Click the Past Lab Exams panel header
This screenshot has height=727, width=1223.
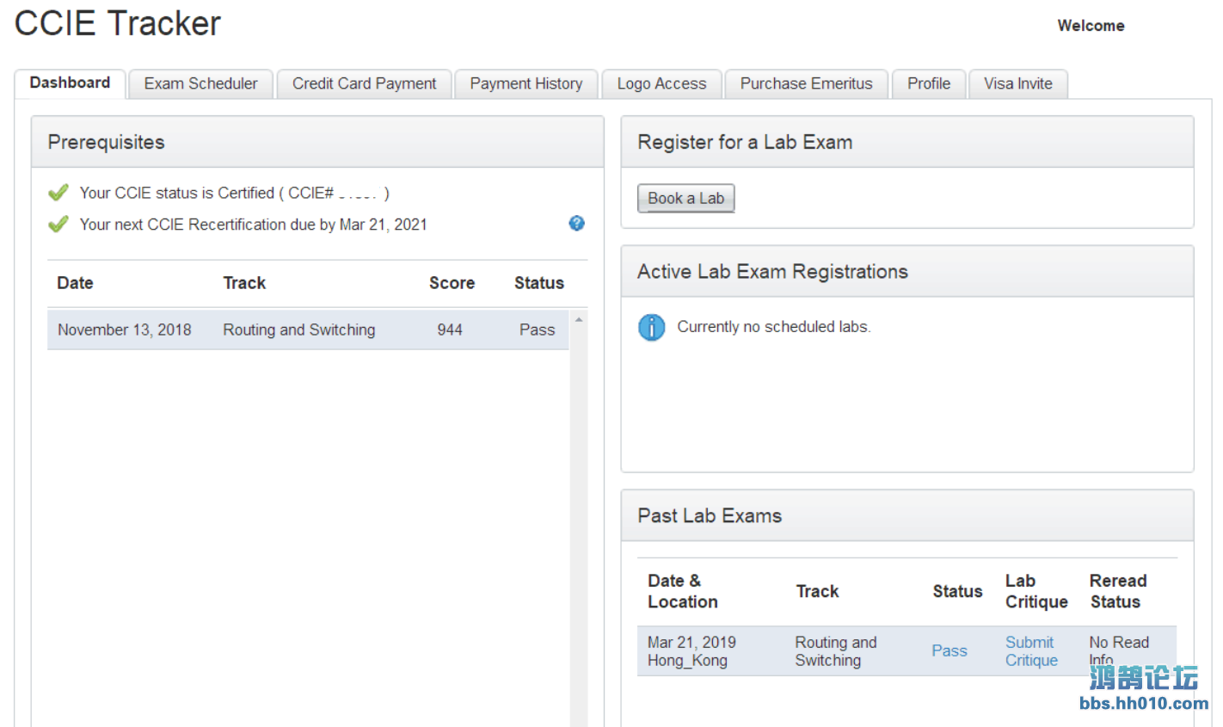pyautogui.click(x=907, y=516)
